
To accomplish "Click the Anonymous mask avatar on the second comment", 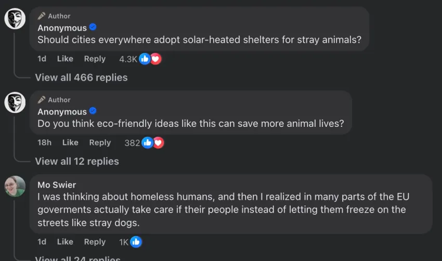I will pos(15,102).
